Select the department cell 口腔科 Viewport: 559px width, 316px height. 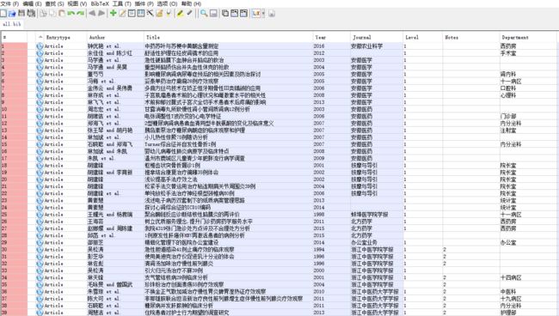click(528, 88)
